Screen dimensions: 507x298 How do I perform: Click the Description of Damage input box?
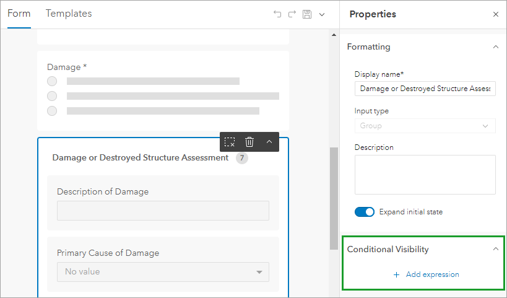pyautogui.click(x=163, y=211)
